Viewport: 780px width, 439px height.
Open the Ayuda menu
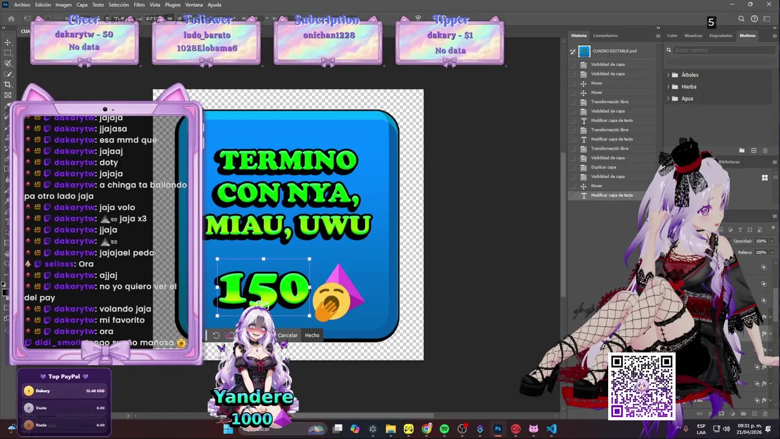214,5
